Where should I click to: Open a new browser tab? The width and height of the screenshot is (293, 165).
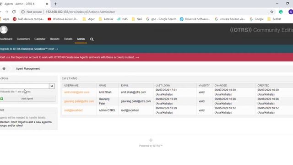(55, 4)
